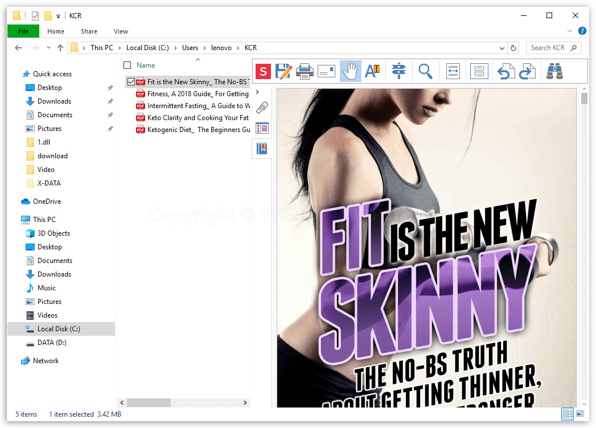Click the binoculars find icon

pyautogui.click(x=554, y=71)
